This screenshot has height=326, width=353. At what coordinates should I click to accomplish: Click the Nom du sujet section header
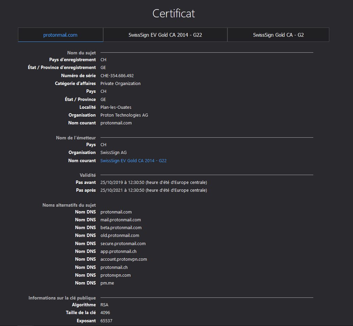point(81,53)
